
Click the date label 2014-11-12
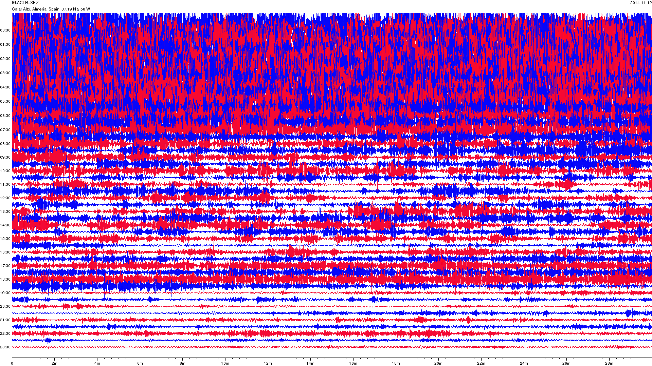tap(641, 3)
